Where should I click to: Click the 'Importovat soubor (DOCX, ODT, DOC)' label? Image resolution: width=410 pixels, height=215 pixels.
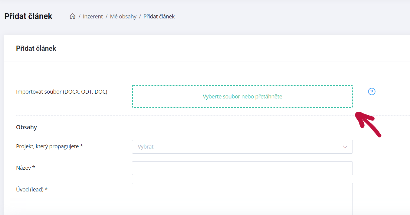62,91
